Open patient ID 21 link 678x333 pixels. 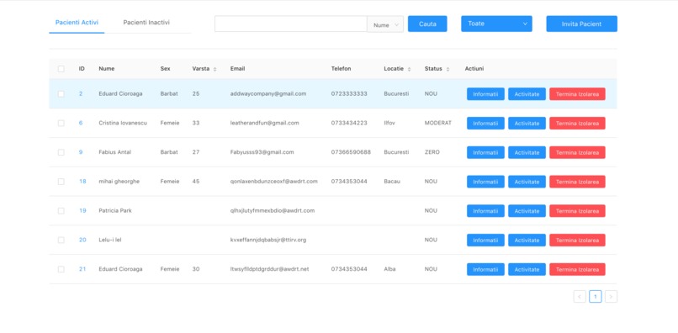[82, 269]
